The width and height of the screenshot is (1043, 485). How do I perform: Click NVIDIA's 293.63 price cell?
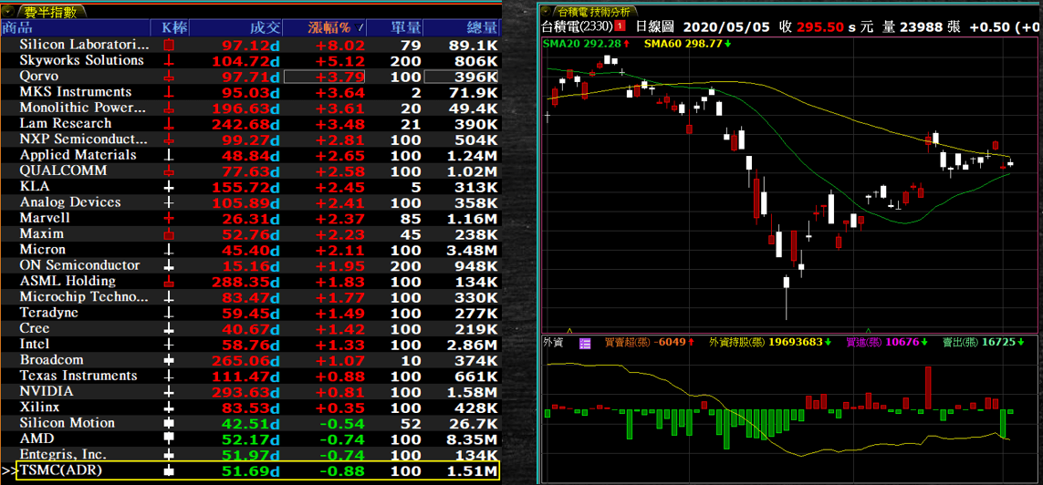coord(245,392)
